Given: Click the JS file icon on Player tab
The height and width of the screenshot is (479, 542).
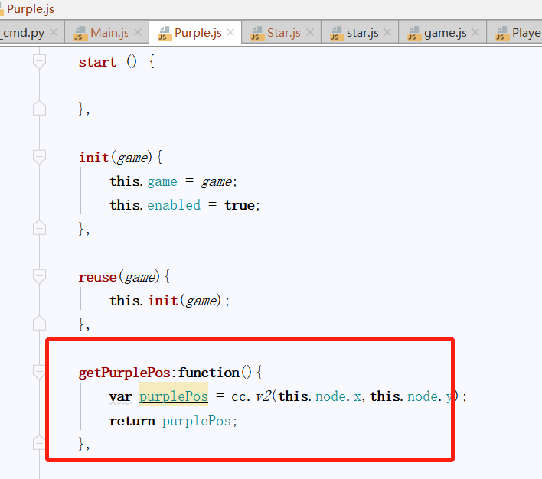Looking at the screenshot, I should tap(502, 33).
